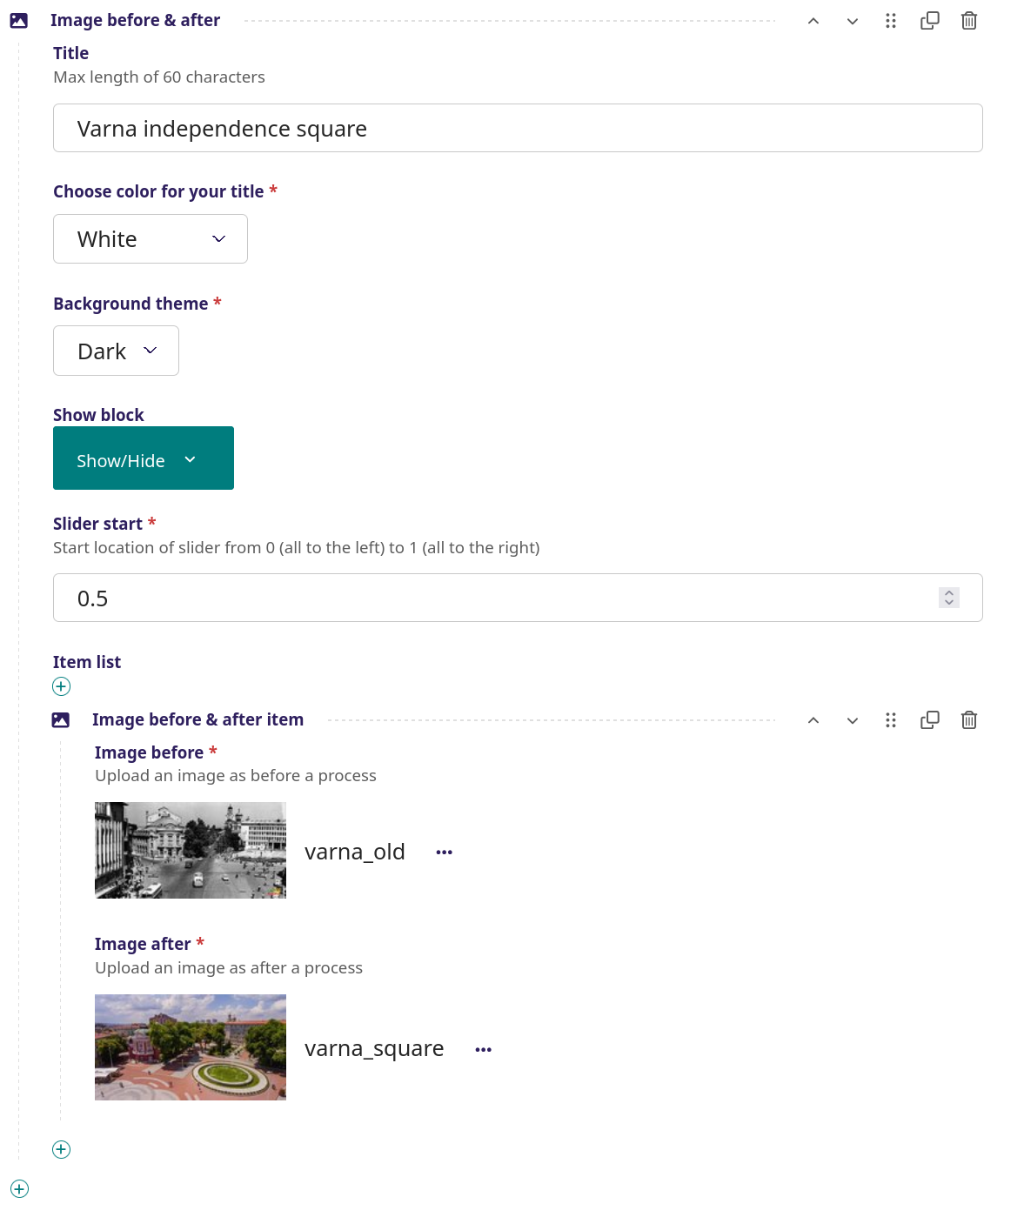1024x1217 pixels.
Task: Duplicate the Image before & after block
Action: click(x=930, y=21)
